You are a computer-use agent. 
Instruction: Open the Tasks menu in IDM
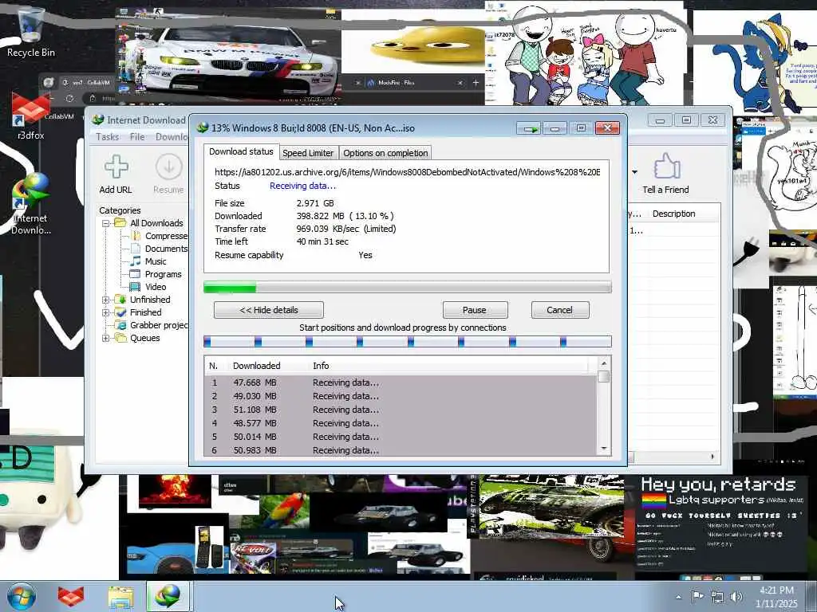click(108, 137)
